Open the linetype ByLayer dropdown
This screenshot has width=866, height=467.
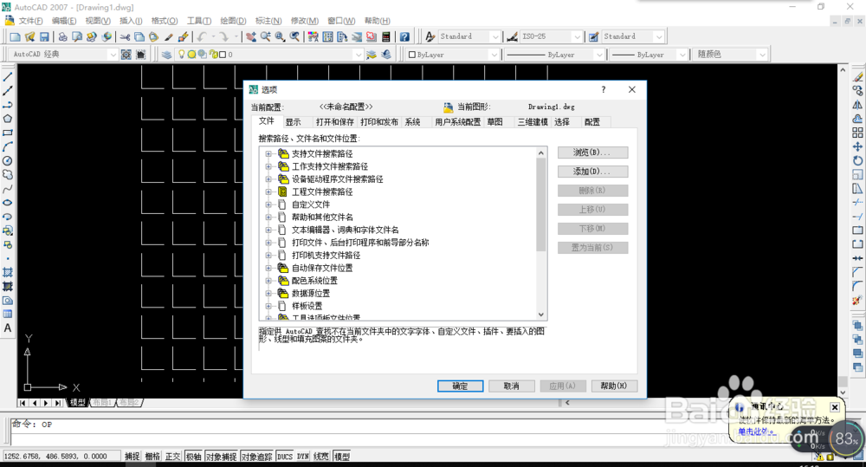pos(599,55)
